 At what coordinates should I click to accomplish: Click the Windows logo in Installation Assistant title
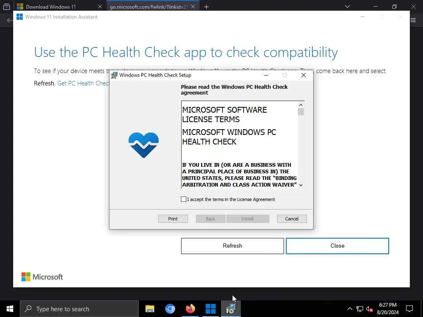pos(19,17)
